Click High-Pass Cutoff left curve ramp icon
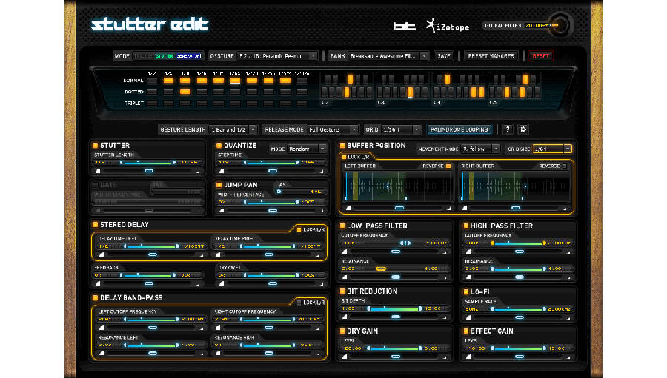 [x=468, y=252]
